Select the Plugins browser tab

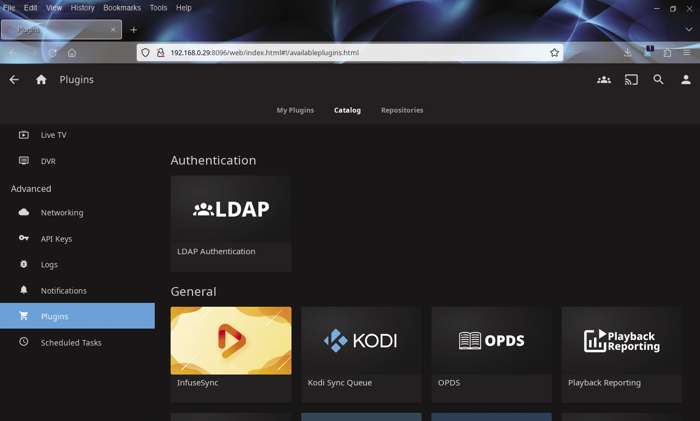pyautogui.click(x=61, y=30)
